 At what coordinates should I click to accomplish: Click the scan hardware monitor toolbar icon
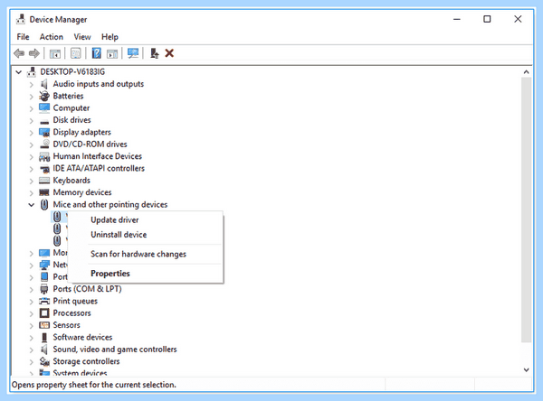133,53
